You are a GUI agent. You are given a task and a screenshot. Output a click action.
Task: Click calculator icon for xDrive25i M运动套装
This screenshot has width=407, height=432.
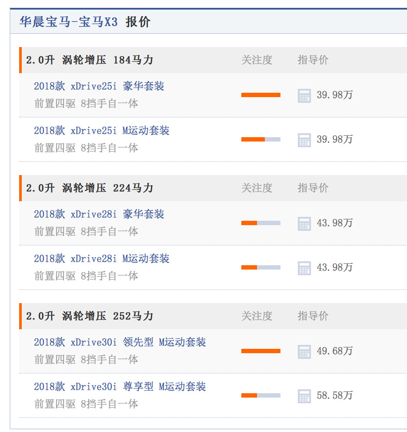pyautogui.click(x=304, y=140)
